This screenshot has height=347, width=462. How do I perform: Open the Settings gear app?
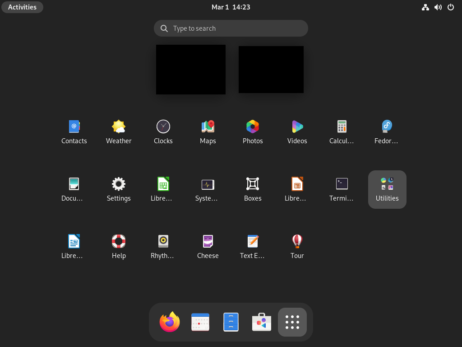[x=119, y=189]
